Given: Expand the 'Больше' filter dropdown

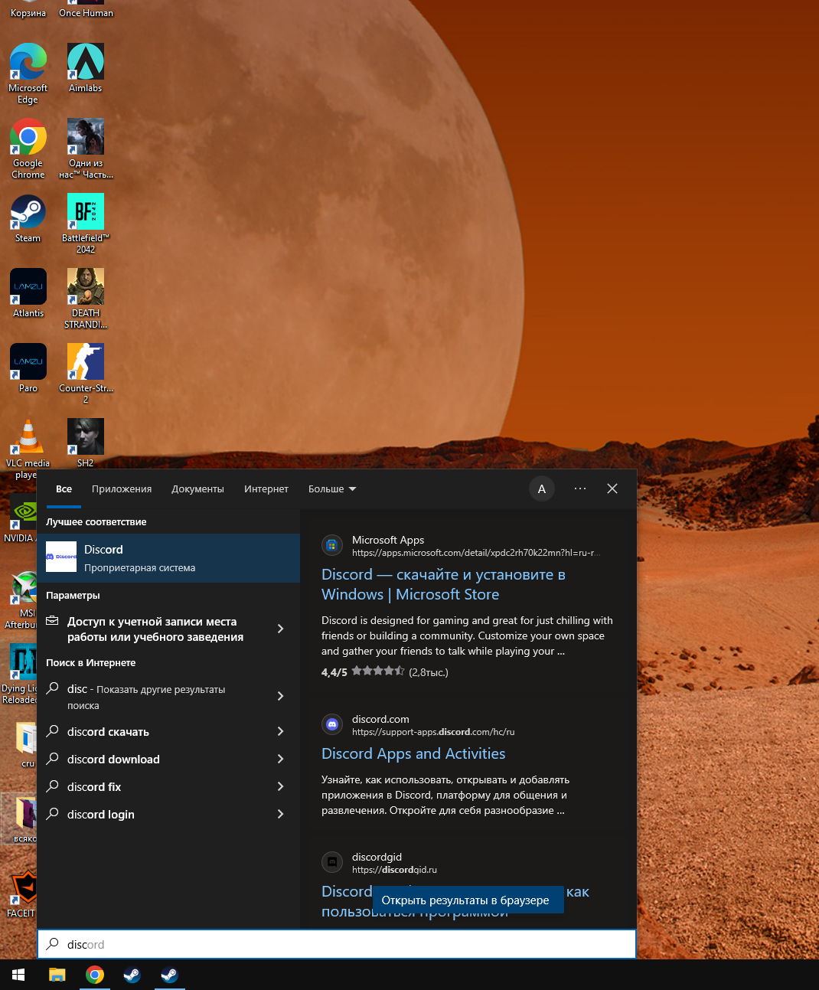Looking at the screenshot, I should coord(332,489).
